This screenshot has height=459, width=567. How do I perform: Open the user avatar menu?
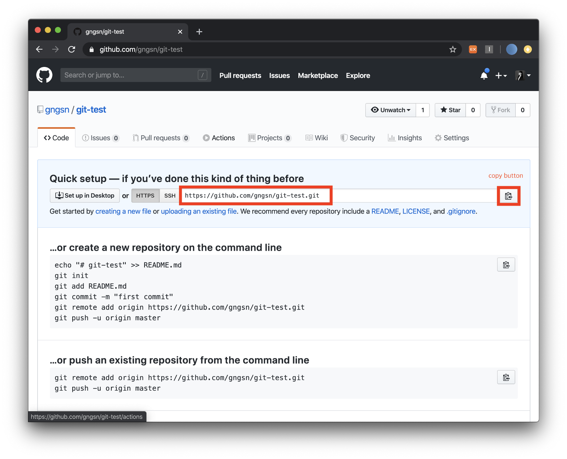(x=523, y=75)
